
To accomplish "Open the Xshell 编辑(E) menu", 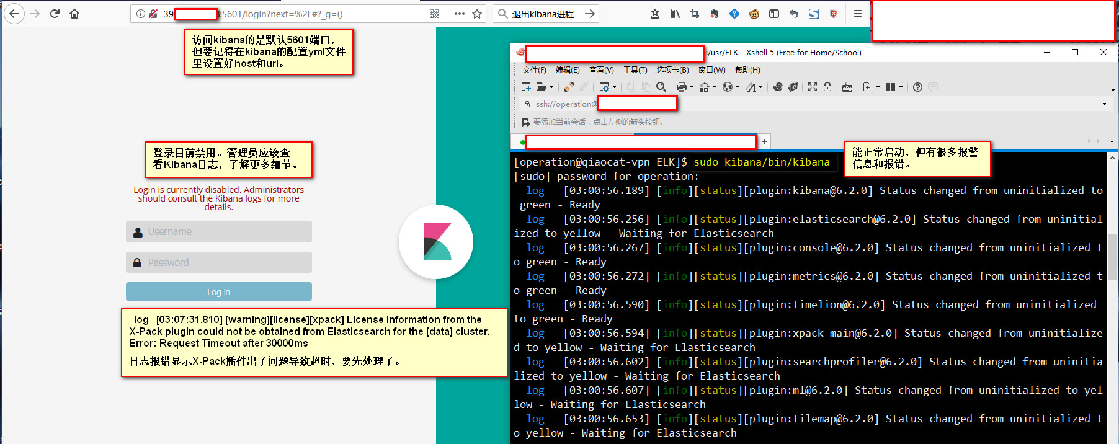I will (x=568, y=70).
